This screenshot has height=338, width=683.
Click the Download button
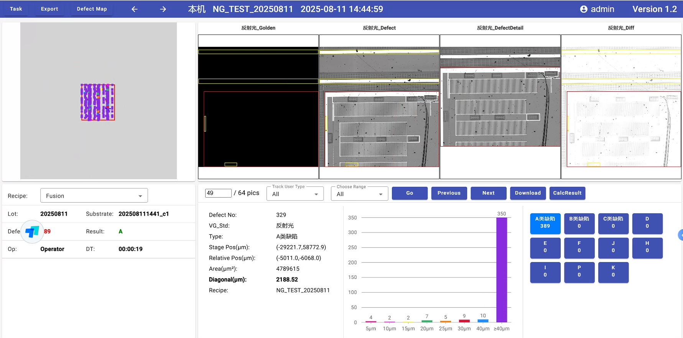click(528, 193)
